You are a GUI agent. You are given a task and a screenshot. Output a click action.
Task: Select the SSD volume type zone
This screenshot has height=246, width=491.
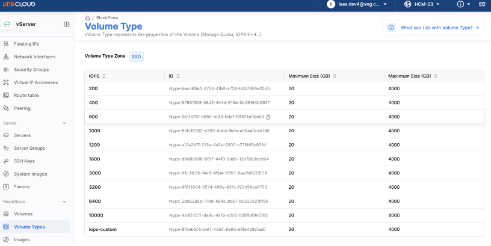click(x=136, y=56)
